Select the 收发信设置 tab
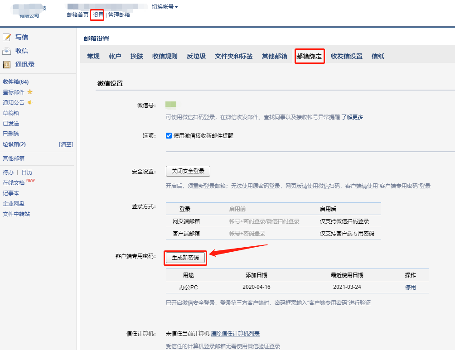Viewport: 455px width, 350px height. pos(346,56)
